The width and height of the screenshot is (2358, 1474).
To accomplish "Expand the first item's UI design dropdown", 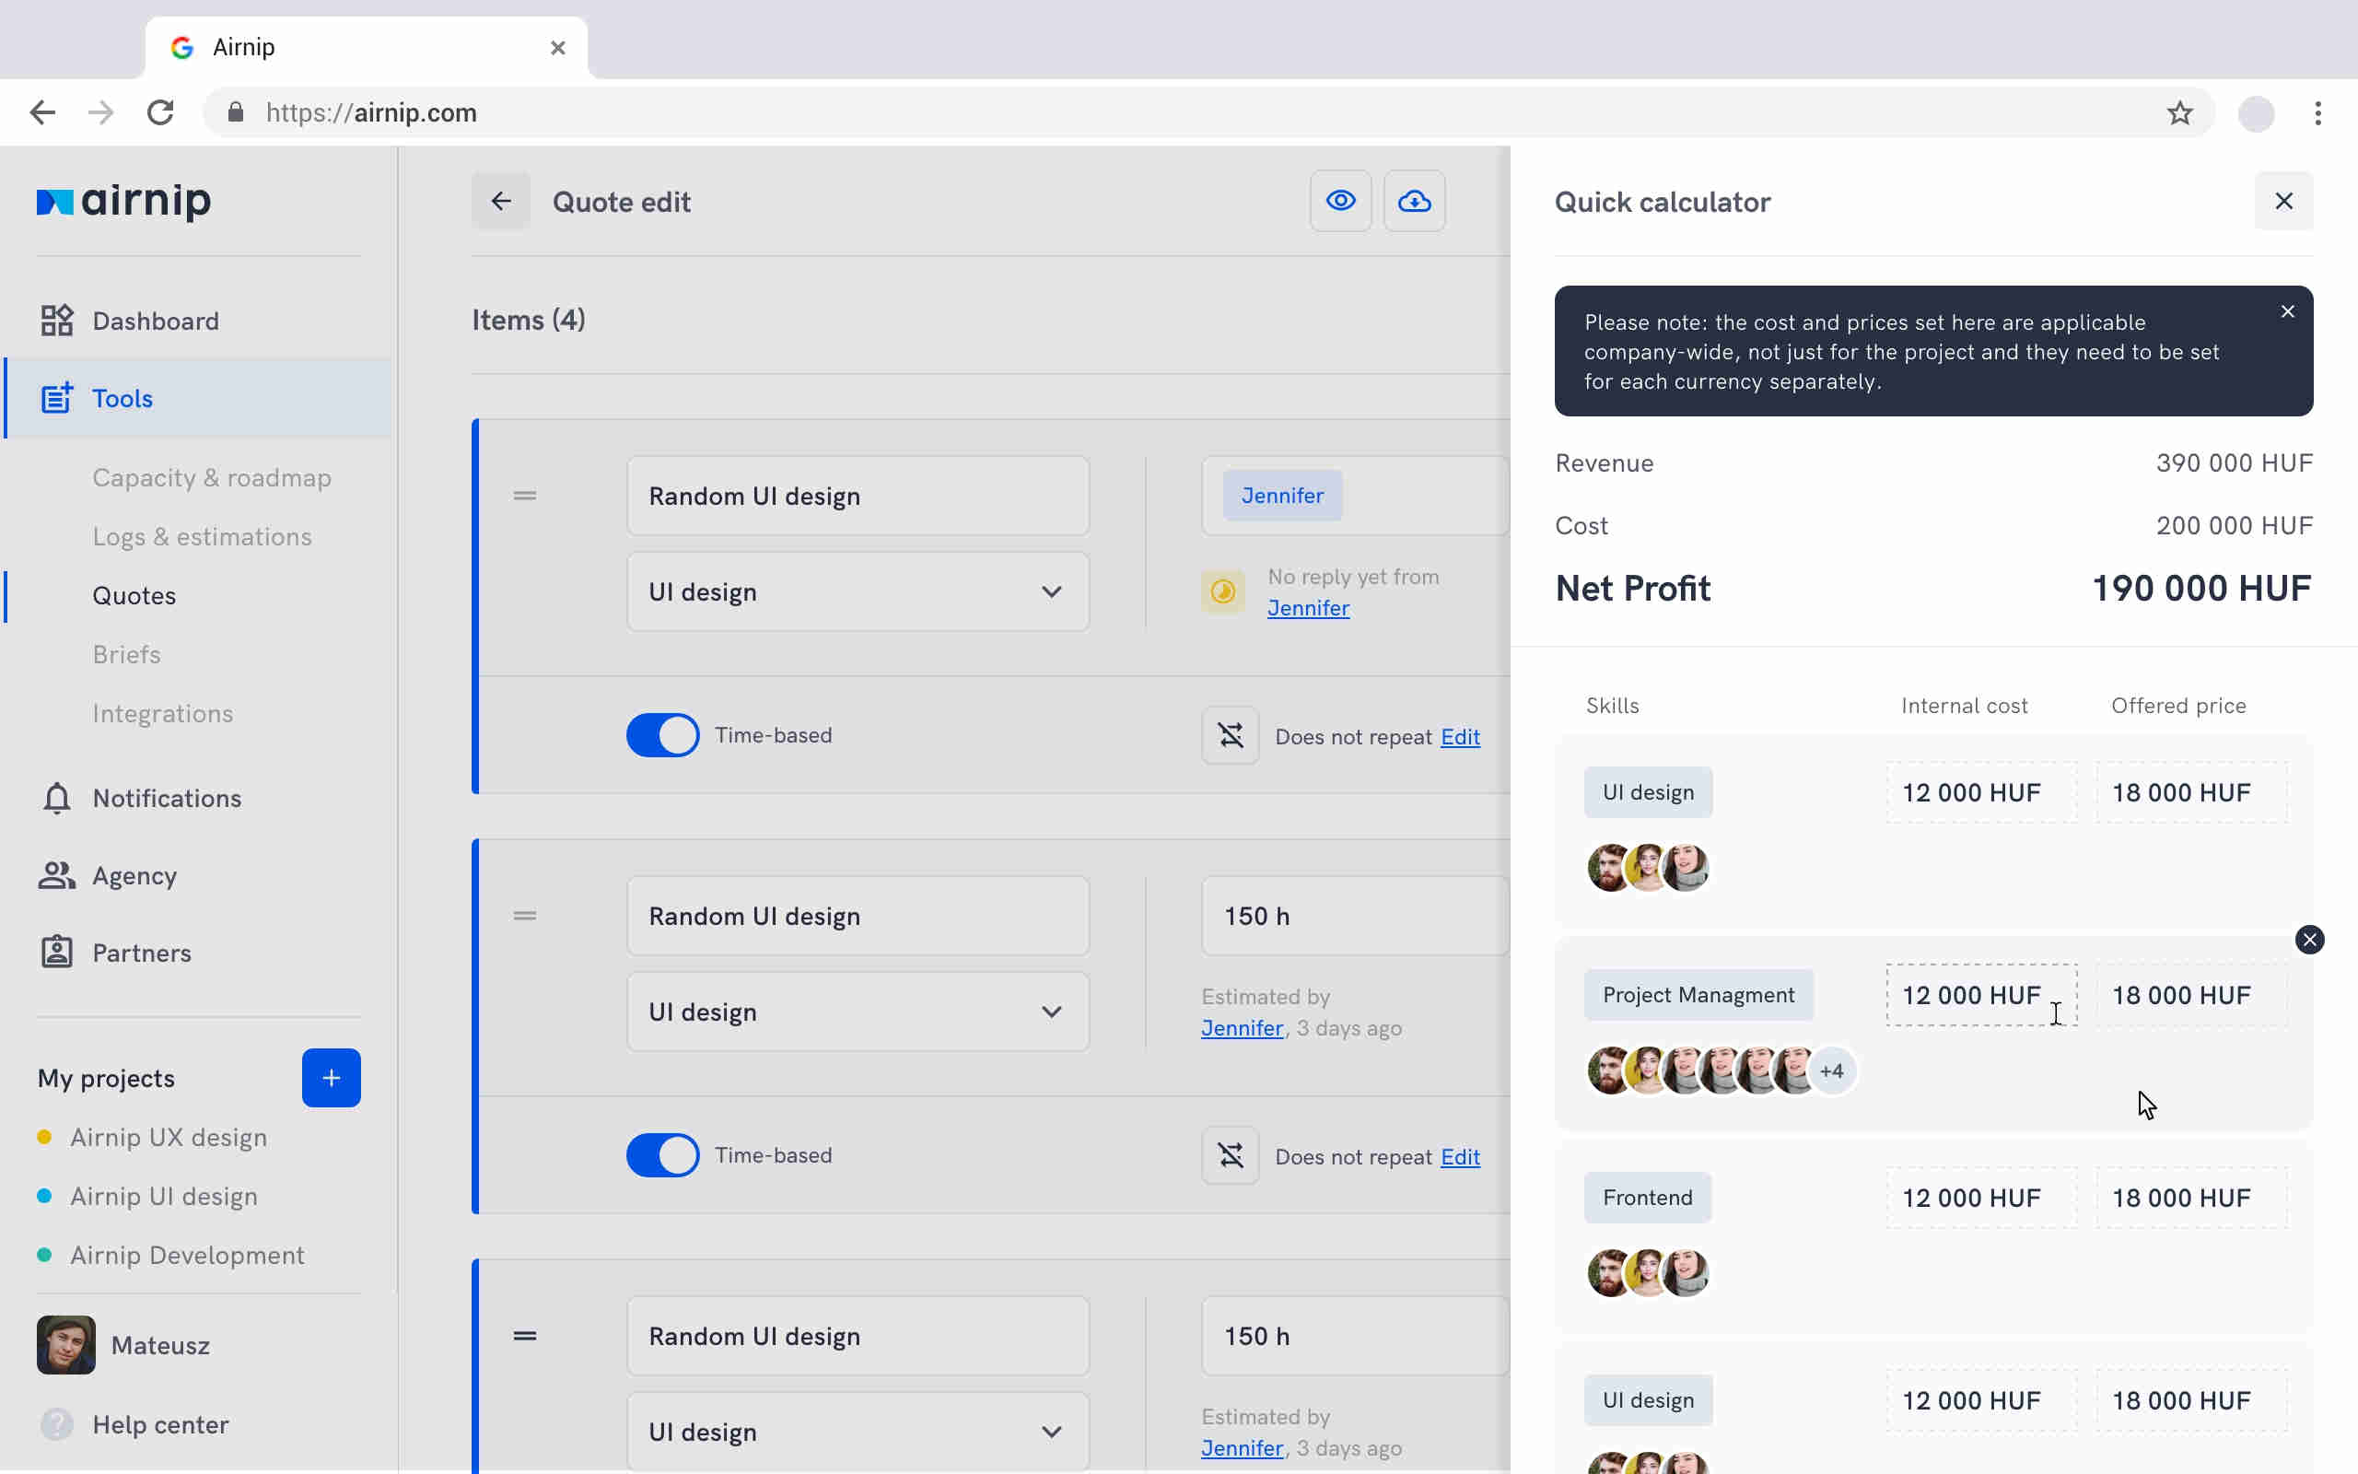I will pyautogui.click(x=858, y=591).
